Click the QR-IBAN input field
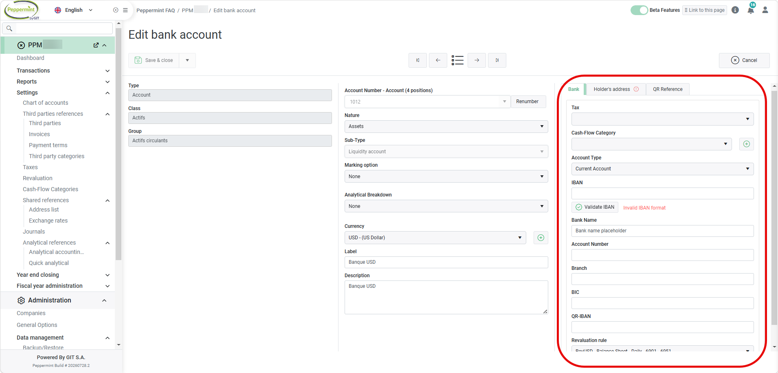 pos(662,327)
